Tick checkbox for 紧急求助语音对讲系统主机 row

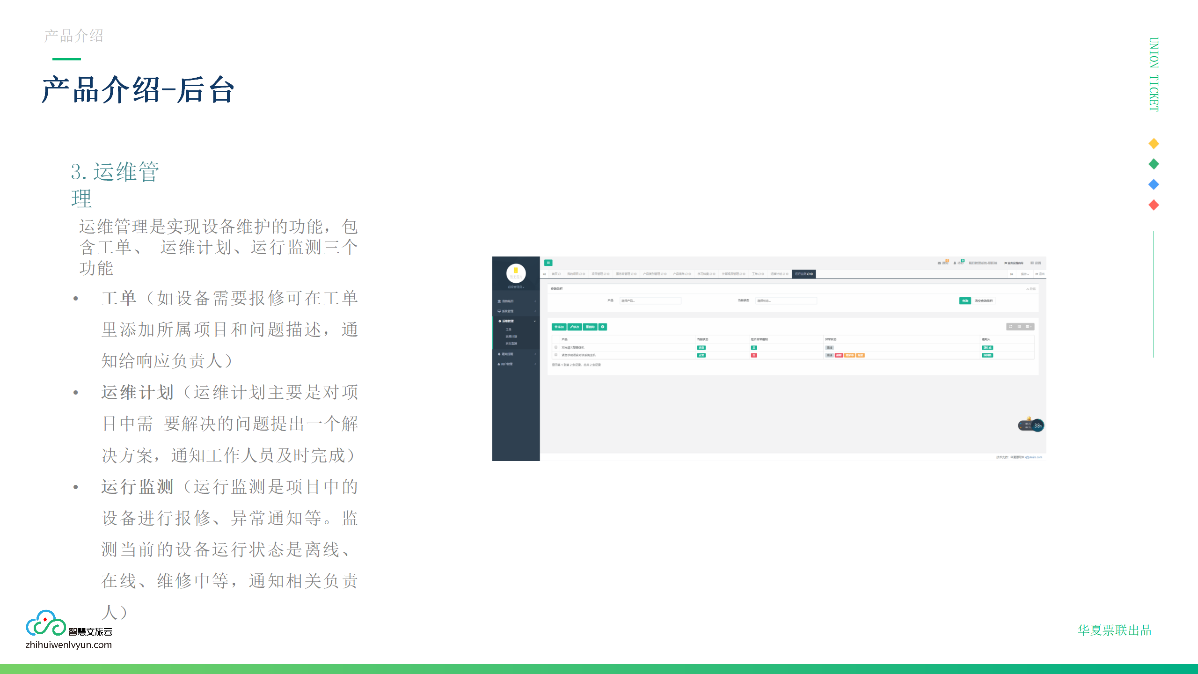click(556, 355)
